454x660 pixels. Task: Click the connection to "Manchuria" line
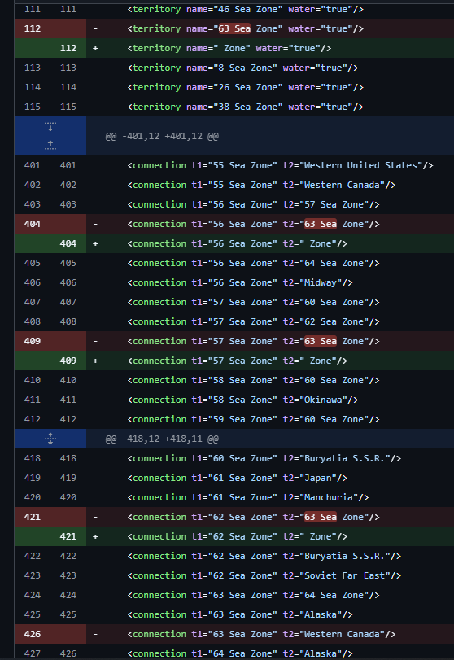(248, 497)
